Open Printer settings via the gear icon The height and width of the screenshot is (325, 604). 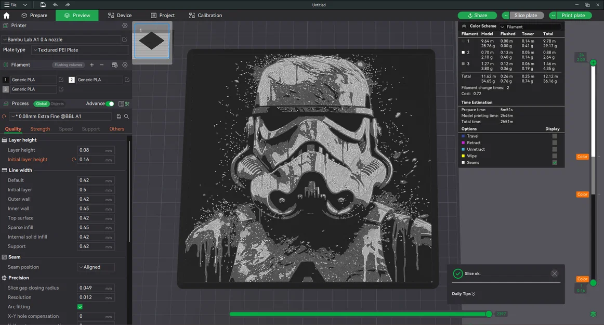click(125, 25)
